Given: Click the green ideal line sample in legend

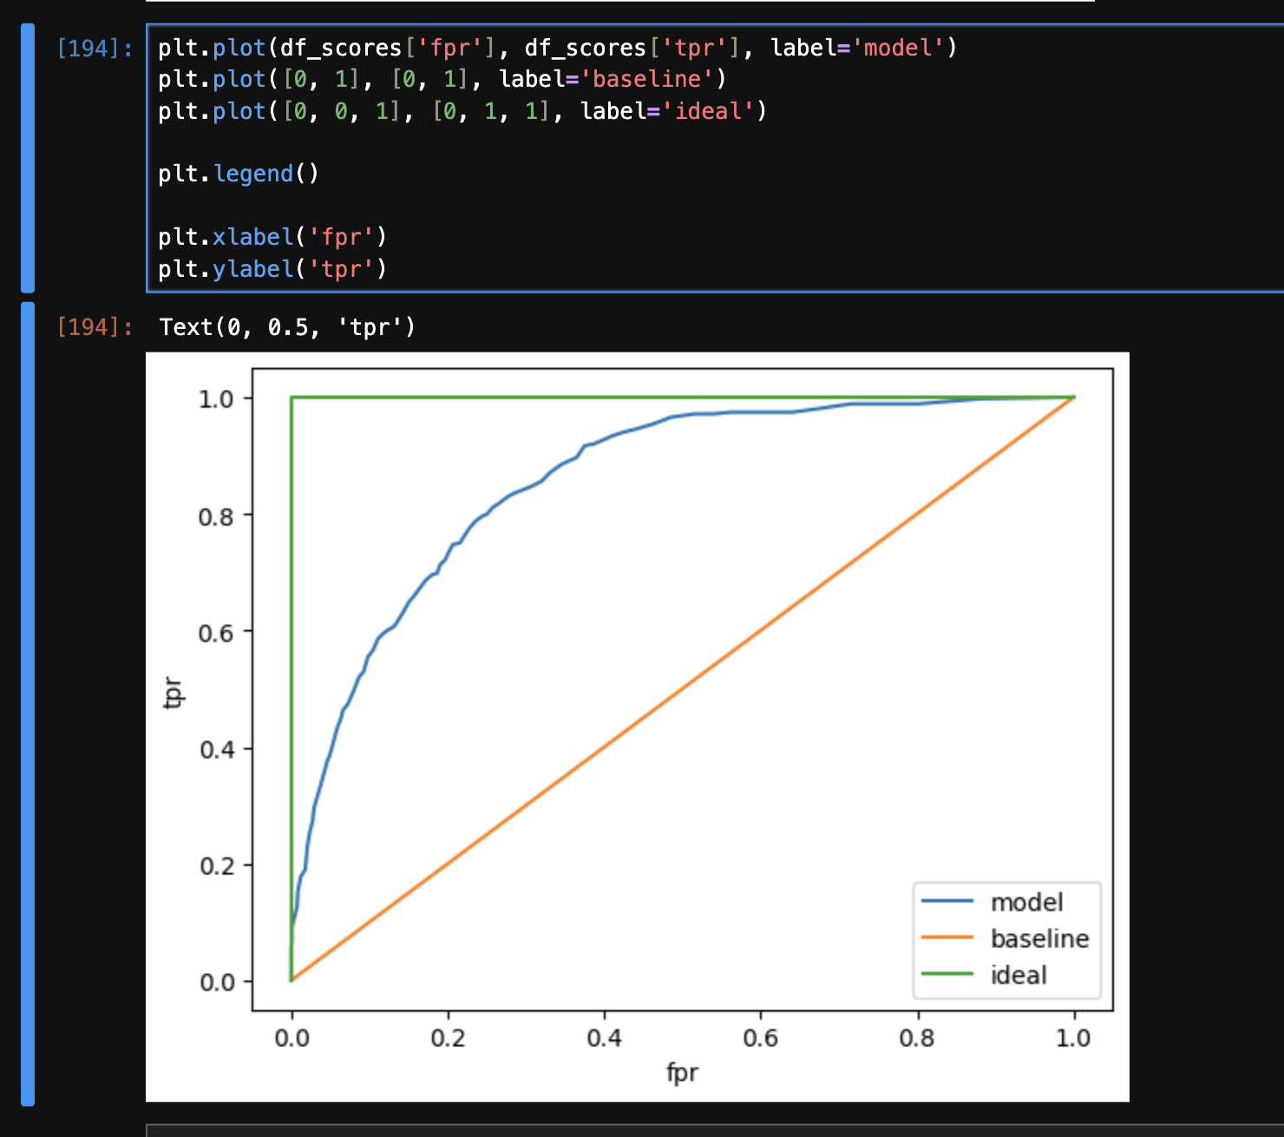Looking at the screenshot, I should tap(947, 975).
